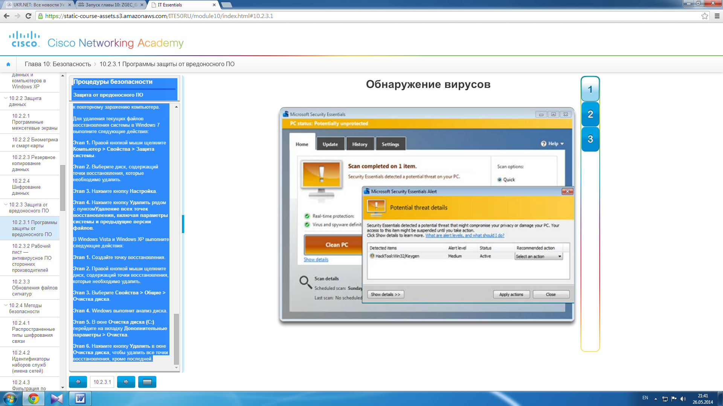Image resolution: width=723 pixels, height=406 pixels.
Task: Close the IT Essentials tab
Action: (x=214, y=5)
